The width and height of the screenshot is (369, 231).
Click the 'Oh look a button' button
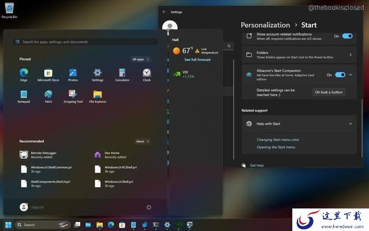tap(329, 92)
